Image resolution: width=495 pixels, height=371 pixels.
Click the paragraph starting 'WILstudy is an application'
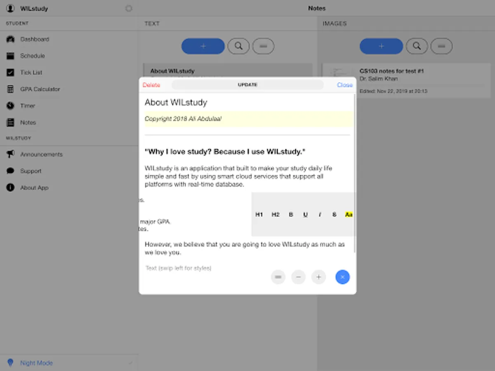point(238,176)
